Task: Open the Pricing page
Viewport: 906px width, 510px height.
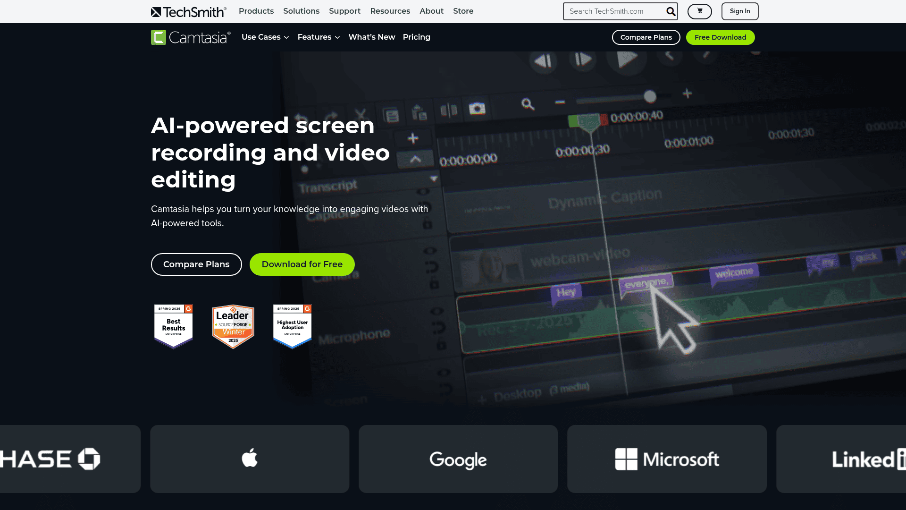Action: pyautogui.click(x=417, y=37)
